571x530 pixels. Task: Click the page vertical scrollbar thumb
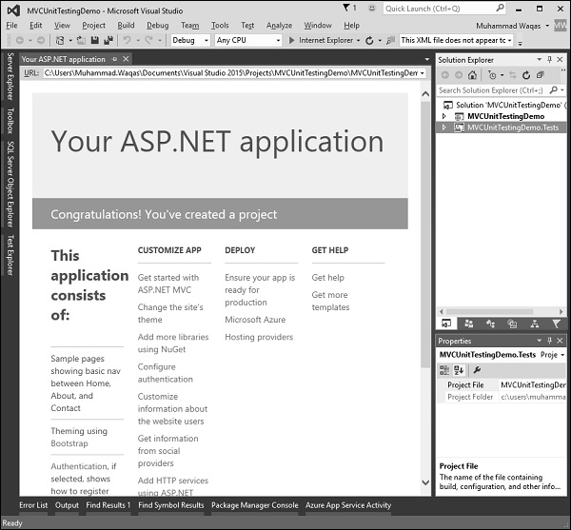tap(425, 235)
